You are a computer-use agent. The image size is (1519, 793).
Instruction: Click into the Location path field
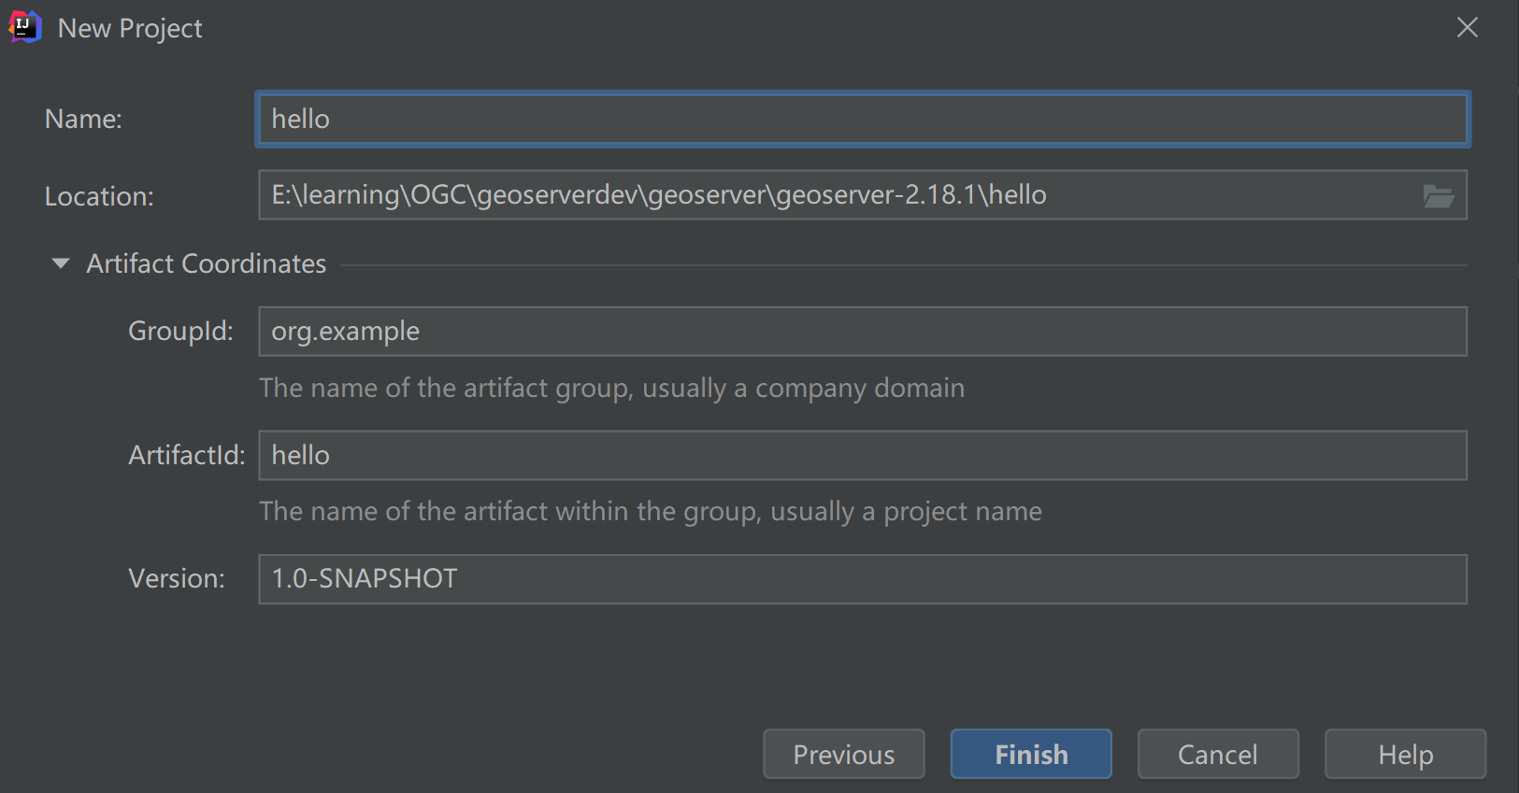(841, 195)
